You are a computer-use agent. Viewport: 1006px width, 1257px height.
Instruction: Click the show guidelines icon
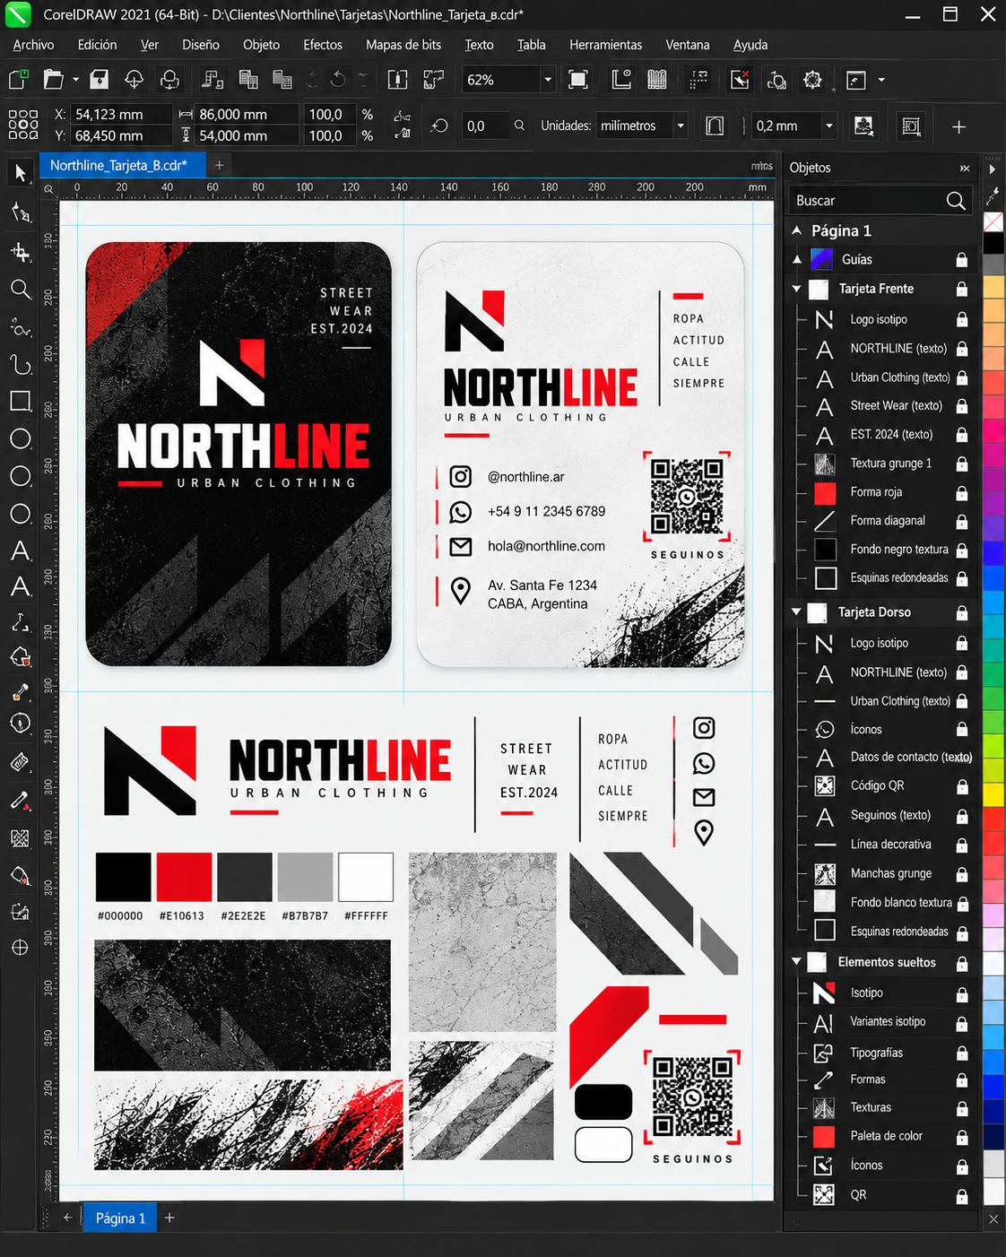click(x=698, y=80)
